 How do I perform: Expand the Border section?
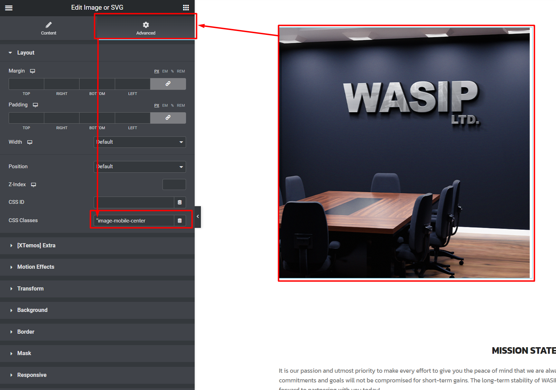click(97, 332)
